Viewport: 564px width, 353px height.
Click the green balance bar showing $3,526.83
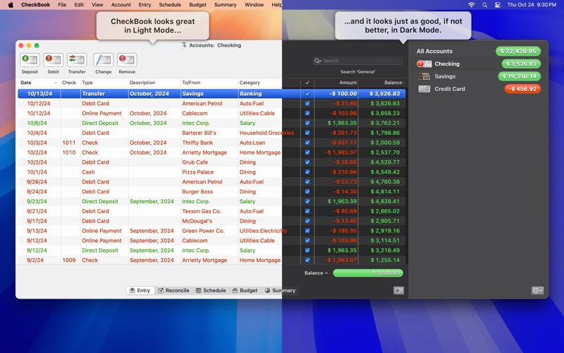[x=368, y=273]
